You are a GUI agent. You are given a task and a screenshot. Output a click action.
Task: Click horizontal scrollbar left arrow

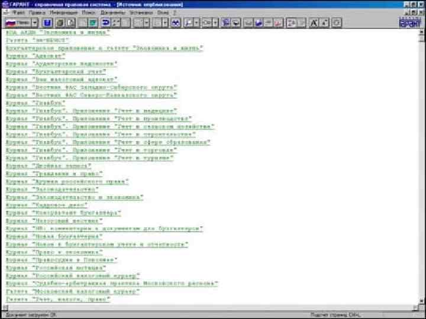[5, 307]
